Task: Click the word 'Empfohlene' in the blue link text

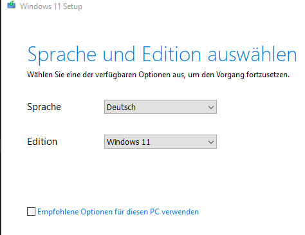Action: [x=58, y=212]
